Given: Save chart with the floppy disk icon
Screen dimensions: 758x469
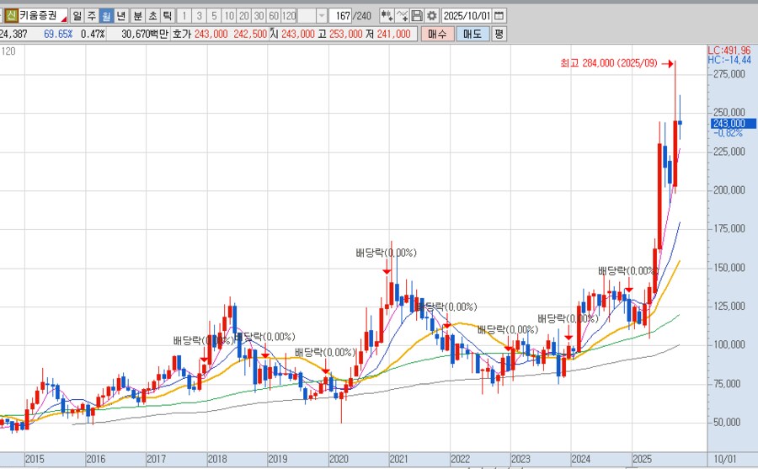Looking at the screenshot, I should point(417,16).
